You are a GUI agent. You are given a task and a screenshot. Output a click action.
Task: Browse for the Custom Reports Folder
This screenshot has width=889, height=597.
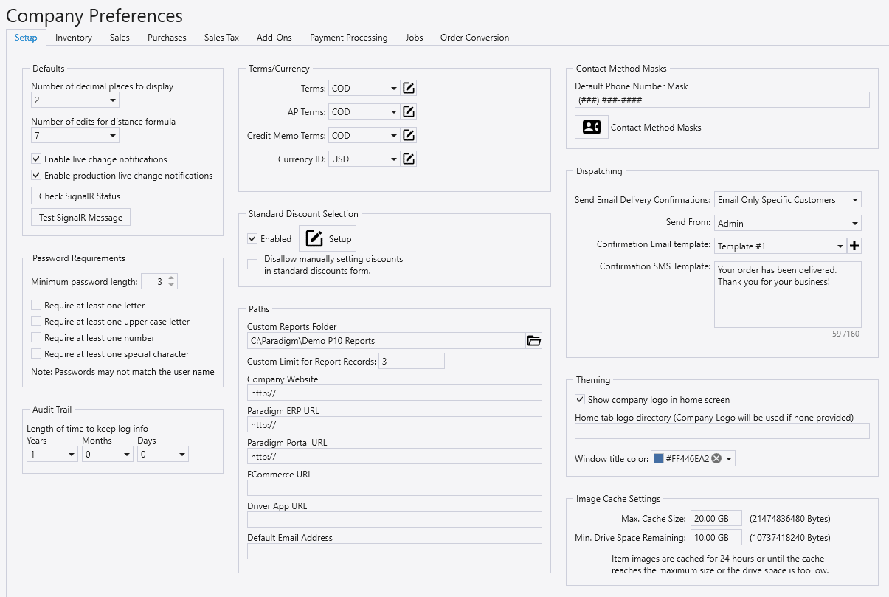click(x=533, y=340)
